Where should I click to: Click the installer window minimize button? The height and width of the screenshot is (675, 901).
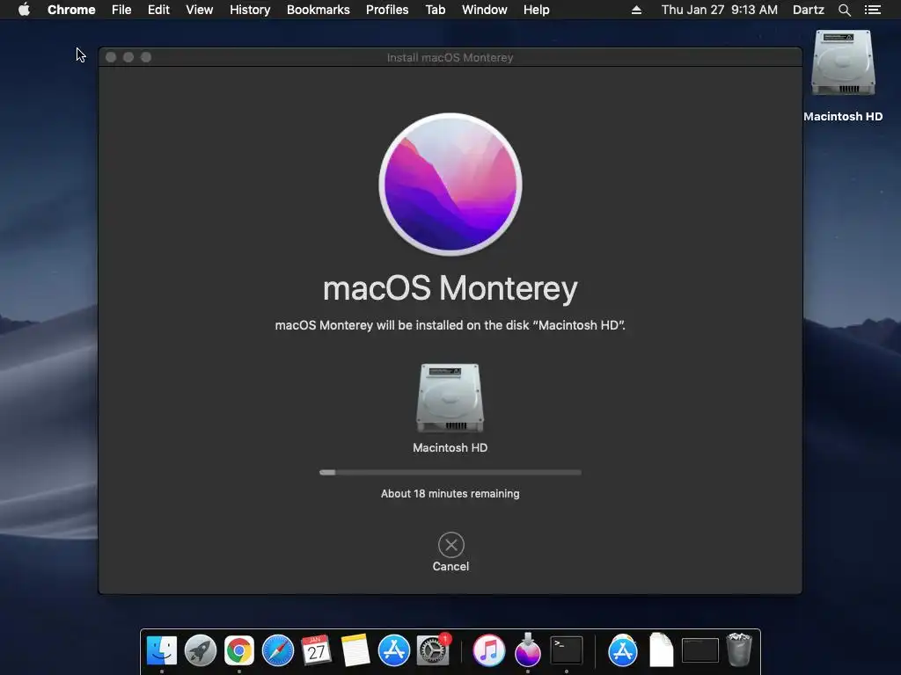coord(128,57)
